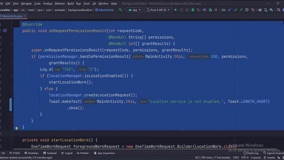Click the Apply Changes and Restart icon

click(x=181, y=10)
